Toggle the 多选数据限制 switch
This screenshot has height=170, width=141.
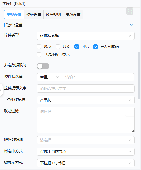(43, 66)
